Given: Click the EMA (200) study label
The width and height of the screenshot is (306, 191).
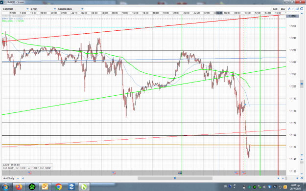Looking at the screenshot, I should 13,21.
